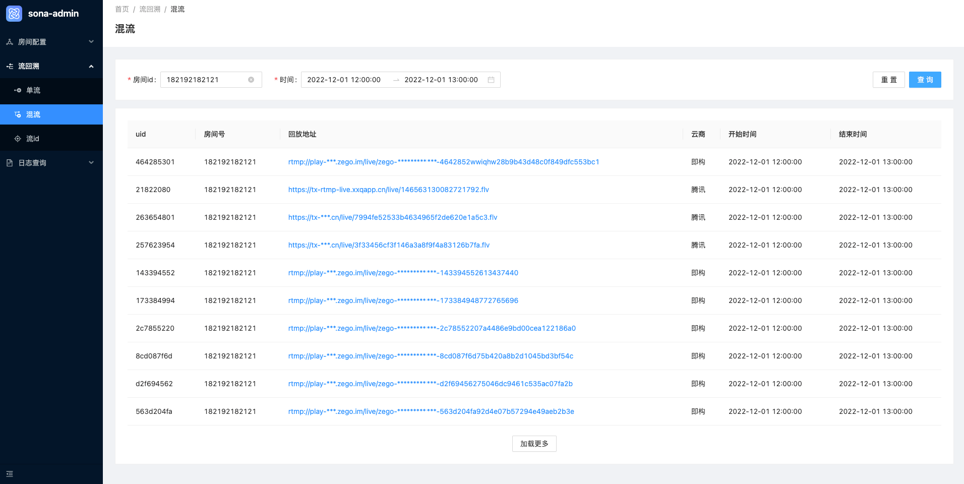The height and width of the screenshot is (484, 964).
Task: Collapse the 流回溯 submenu chevron
Action: click(x=91, y=66)
